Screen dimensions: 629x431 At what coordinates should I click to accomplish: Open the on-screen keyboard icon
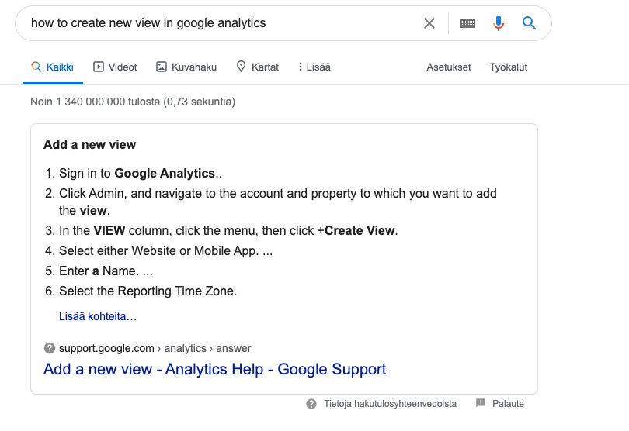point(467,23)
